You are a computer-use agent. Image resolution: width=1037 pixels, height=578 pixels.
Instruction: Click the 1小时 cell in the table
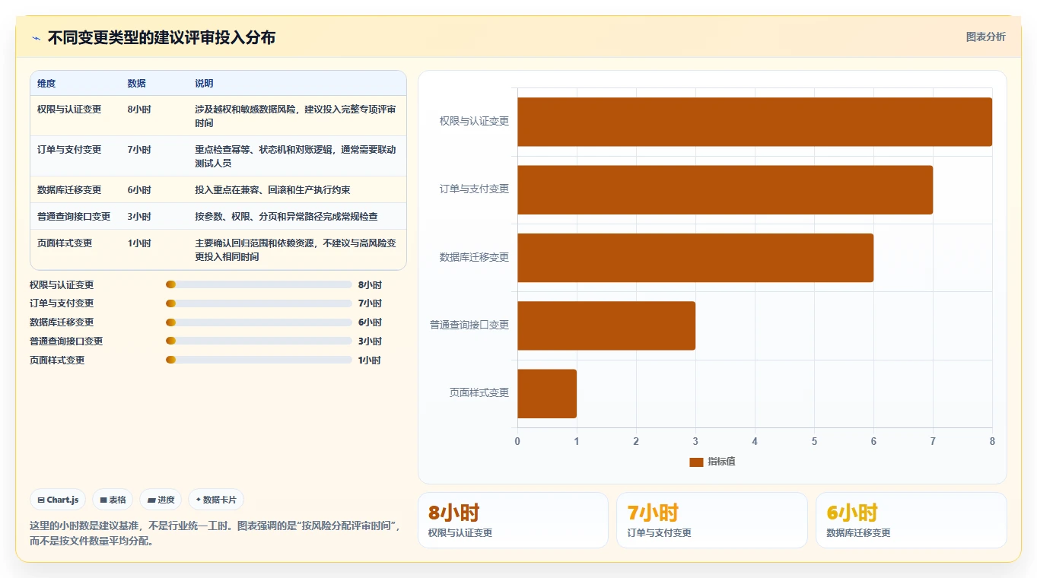pos(139,243)
